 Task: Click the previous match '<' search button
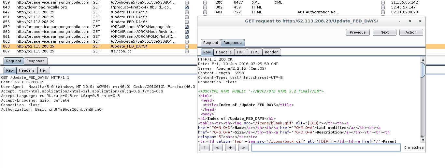pos(217,147)
